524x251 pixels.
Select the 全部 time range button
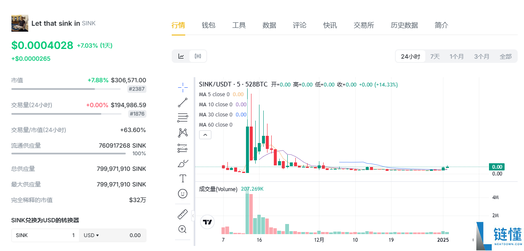coord(505,57)
